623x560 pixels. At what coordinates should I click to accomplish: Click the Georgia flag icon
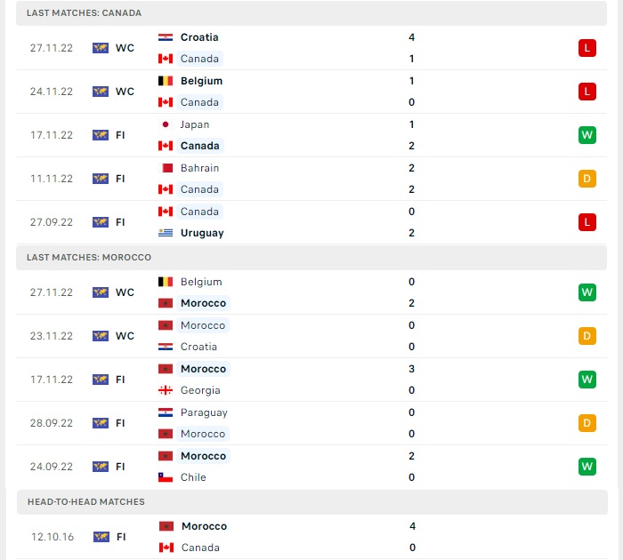[166, 390]
